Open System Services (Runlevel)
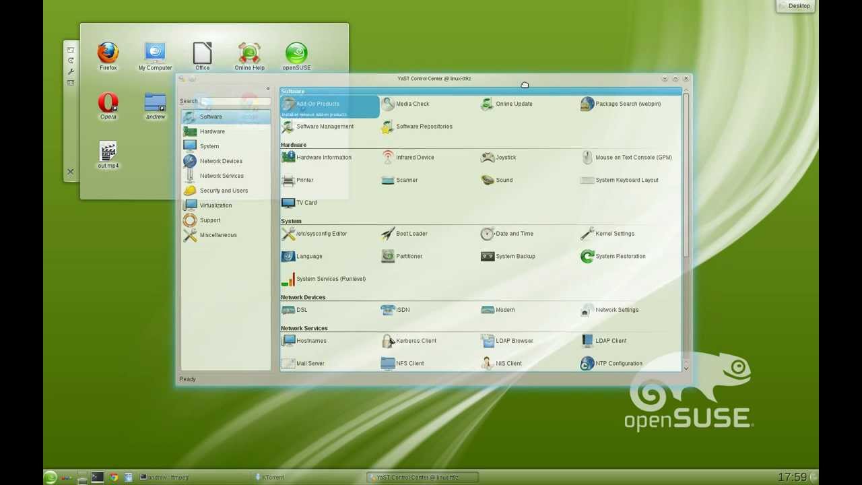This screenshot has width=862, height=485. 323,279
